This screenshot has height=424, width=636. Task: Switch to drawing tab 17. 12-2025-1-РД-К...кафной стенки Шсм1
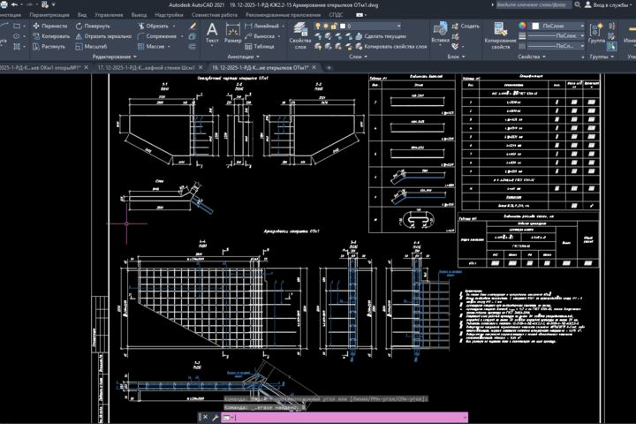(x=146, y=68)
